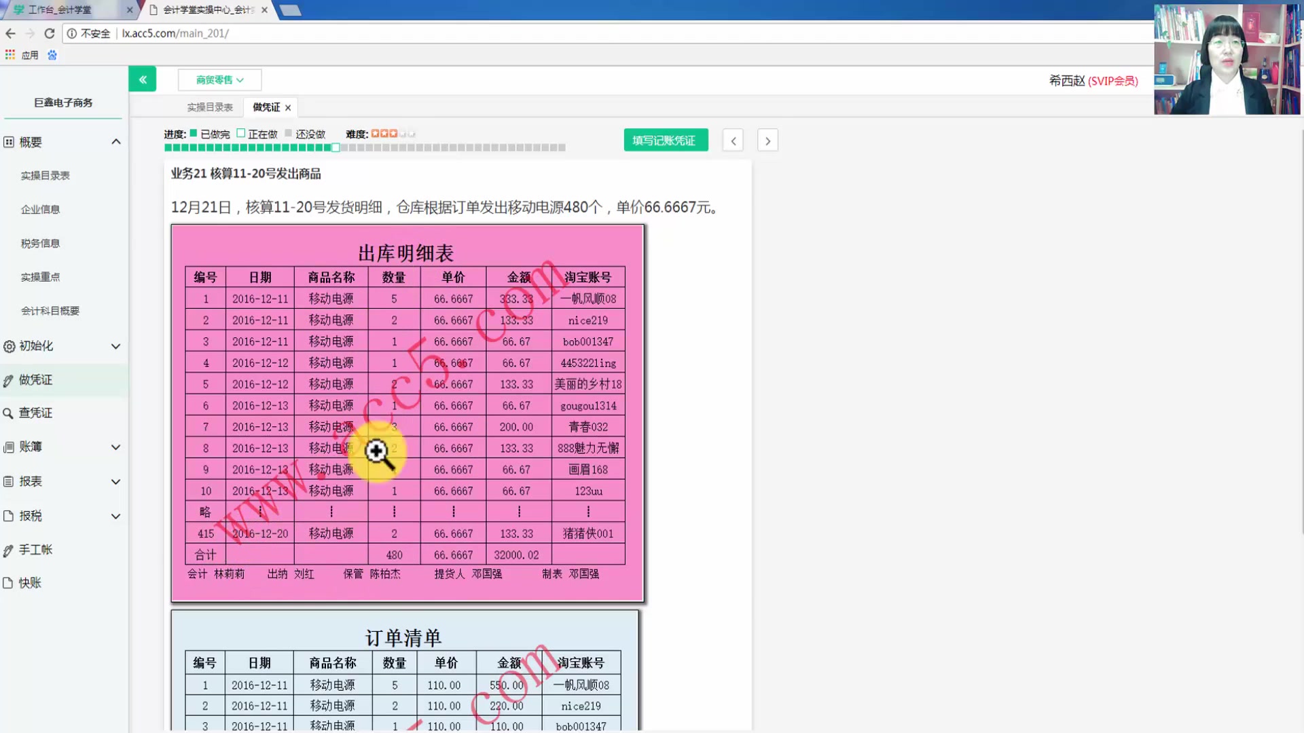1304x733 pixels.
Task: Click the 报税 document icon
Action: 8,516
